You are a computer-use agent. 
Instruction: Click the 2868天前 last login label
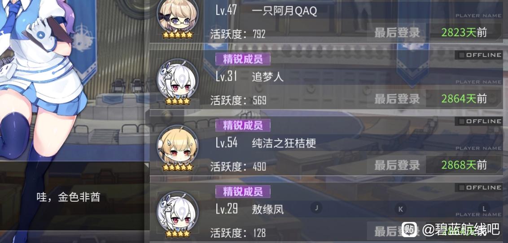(x=464, y=165)
